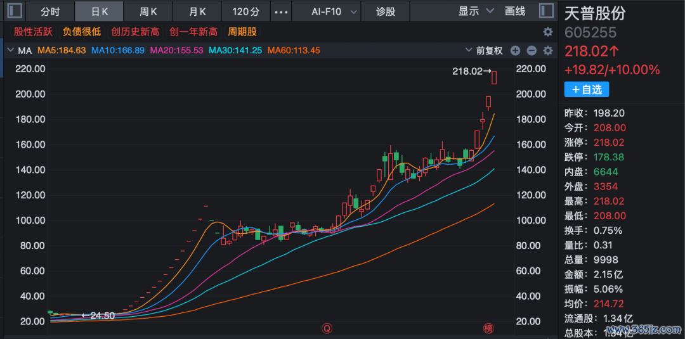Open MA indicator settings gear
This screenshot has width=685, height=339.
[547, 51]
